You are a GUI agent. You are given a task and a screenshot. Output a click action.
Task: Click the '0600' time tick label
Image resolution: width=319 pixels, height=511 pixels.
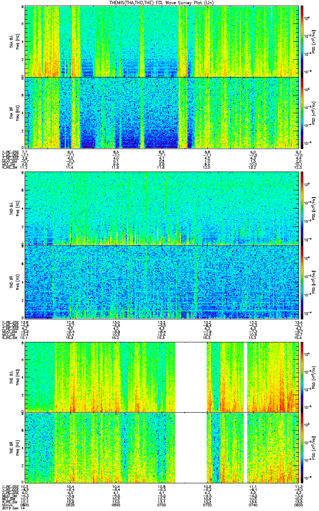25,505
